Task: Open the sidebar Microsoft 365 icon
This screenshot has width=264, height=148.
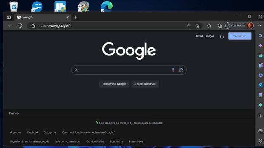Action: pos(260,75)
